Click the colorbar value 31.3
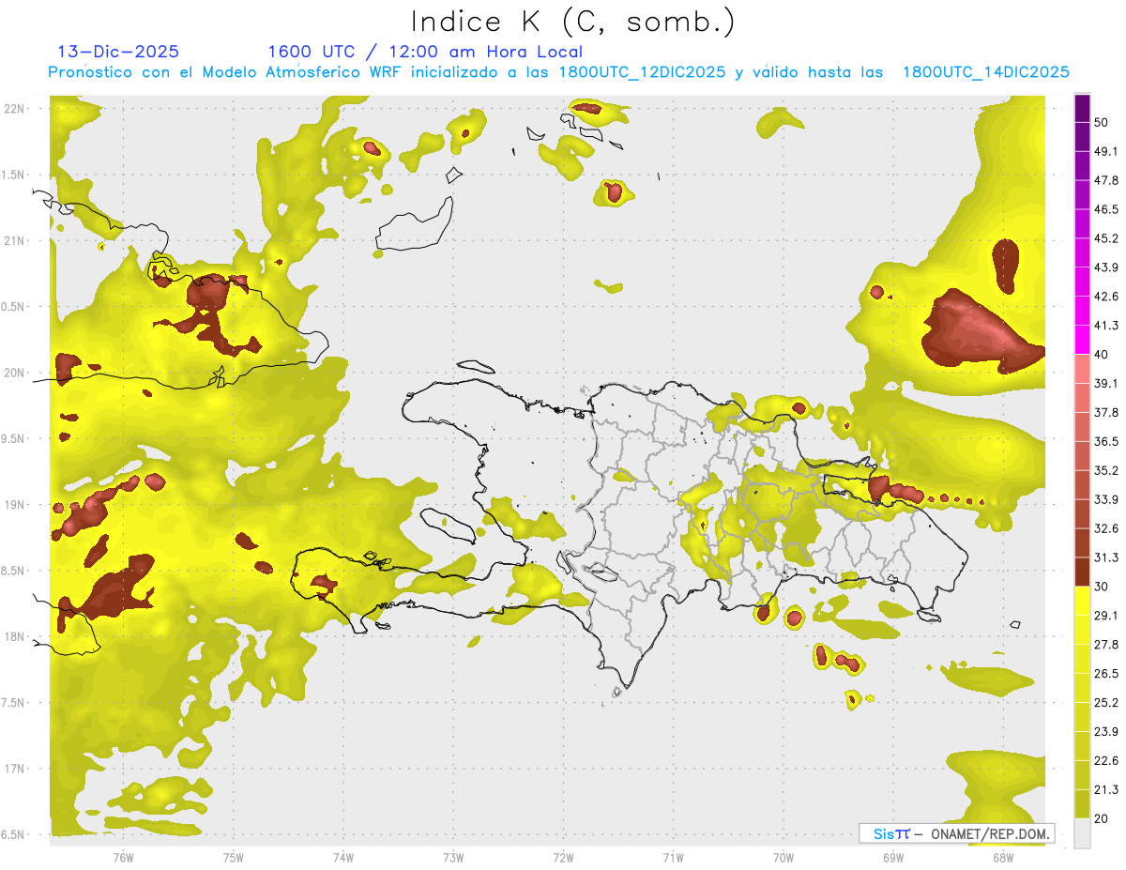The height and width of the screenshot is (870, 1126). [1106, 557]
